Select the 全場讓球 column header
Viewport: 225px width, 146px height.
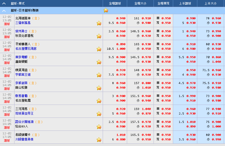click(x=115, y=4)
